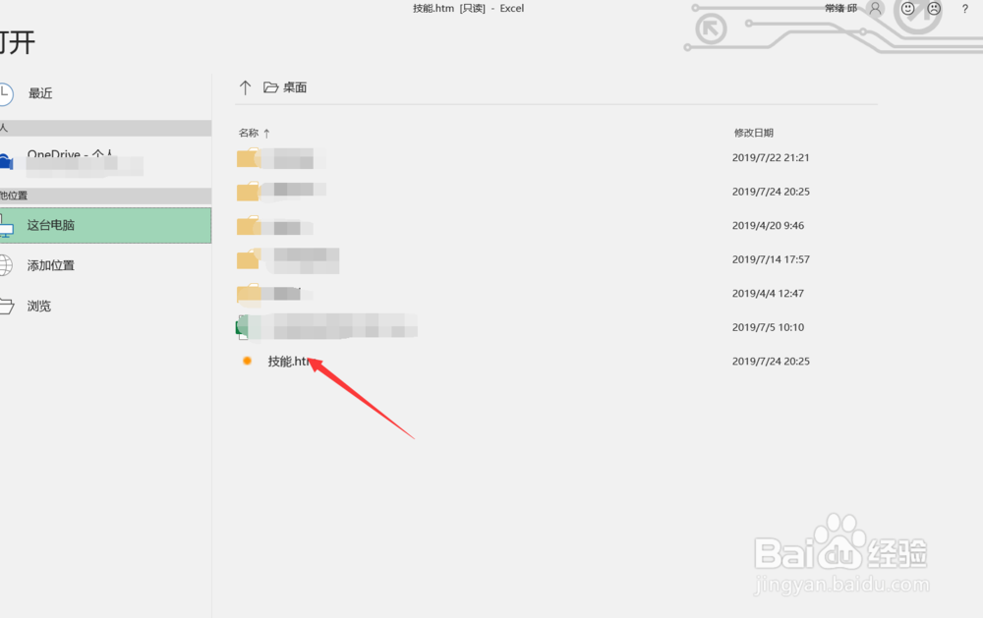Open Help via the question mark icon

(965, 9)
